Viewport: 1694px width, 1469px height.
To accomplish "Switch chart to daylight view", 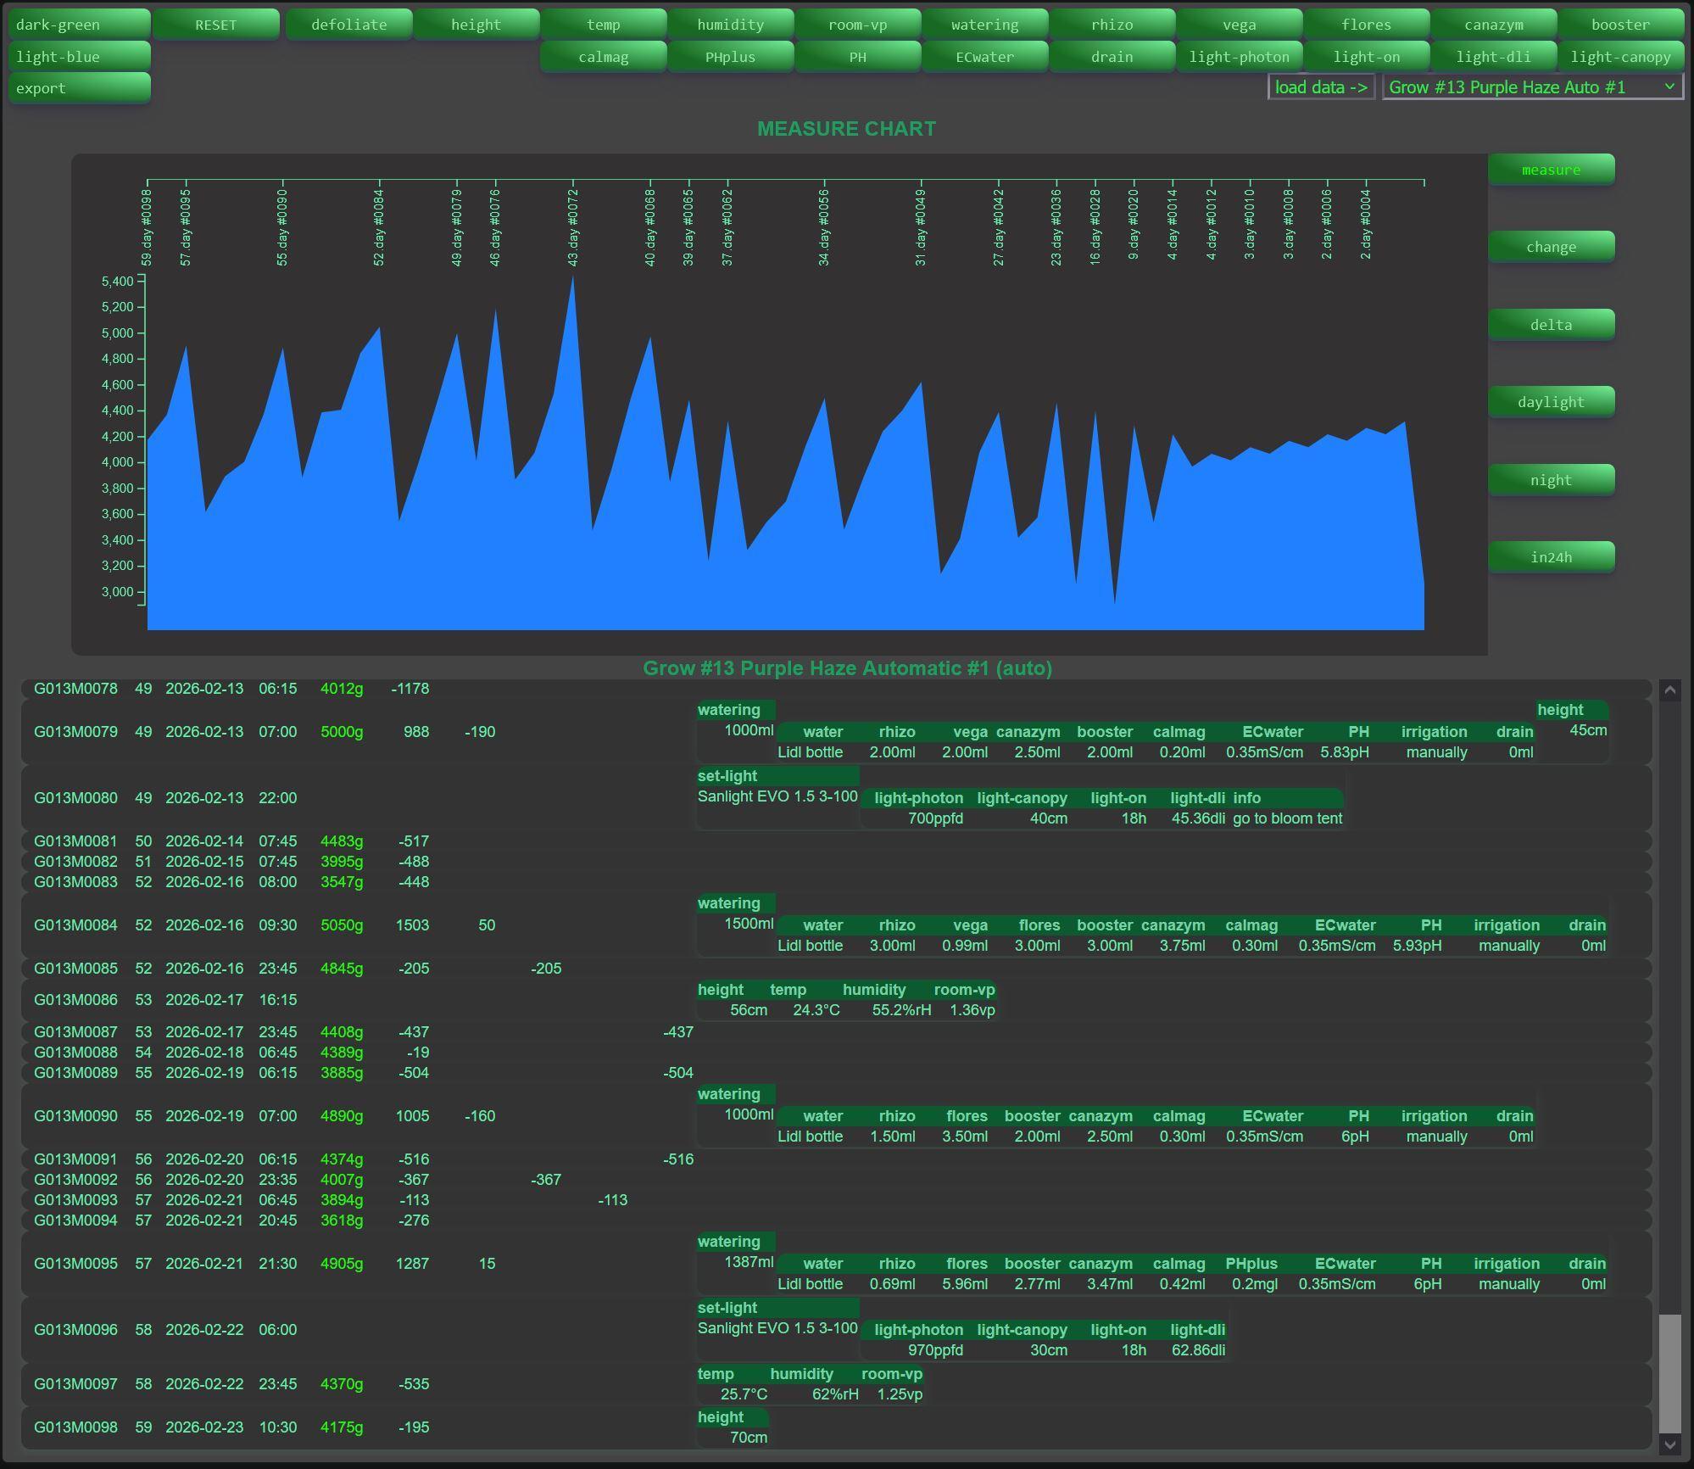I will pos(1551,402).
